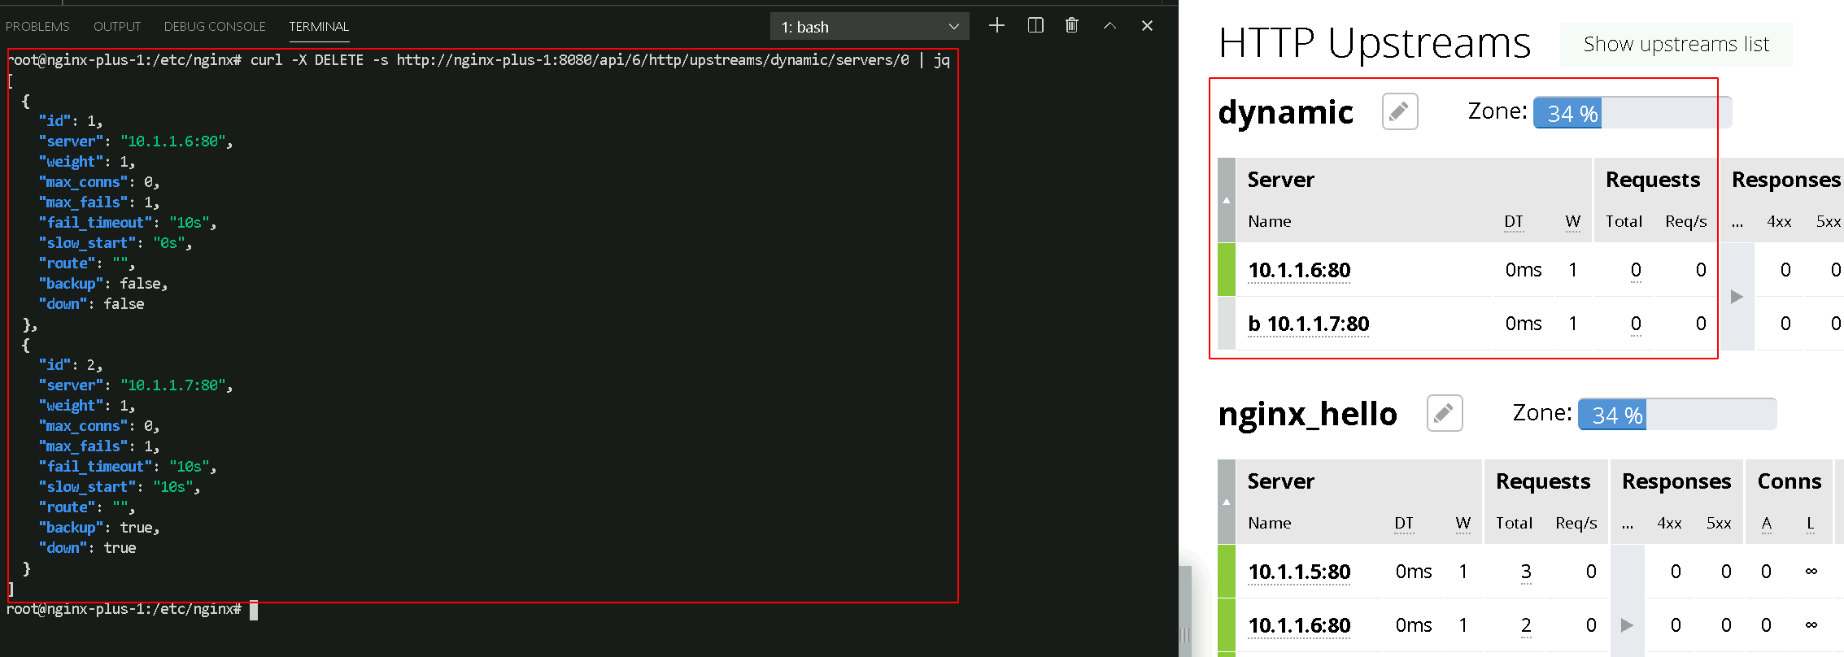Click the 'HTTP Upstreams' heading

pos(1375,42)
